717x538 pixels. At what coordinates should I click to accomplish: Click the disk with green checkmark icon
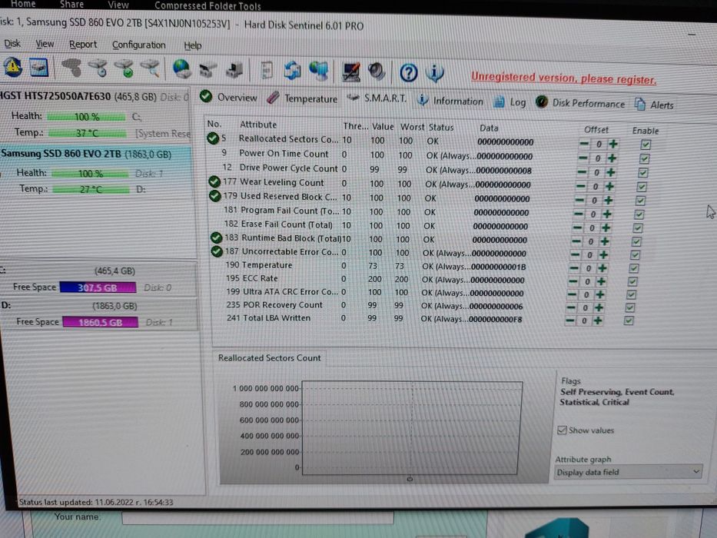(x=124, y=69)
